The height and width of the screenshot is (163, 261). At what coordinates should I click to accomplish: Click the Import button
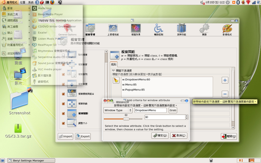(65, 137)
